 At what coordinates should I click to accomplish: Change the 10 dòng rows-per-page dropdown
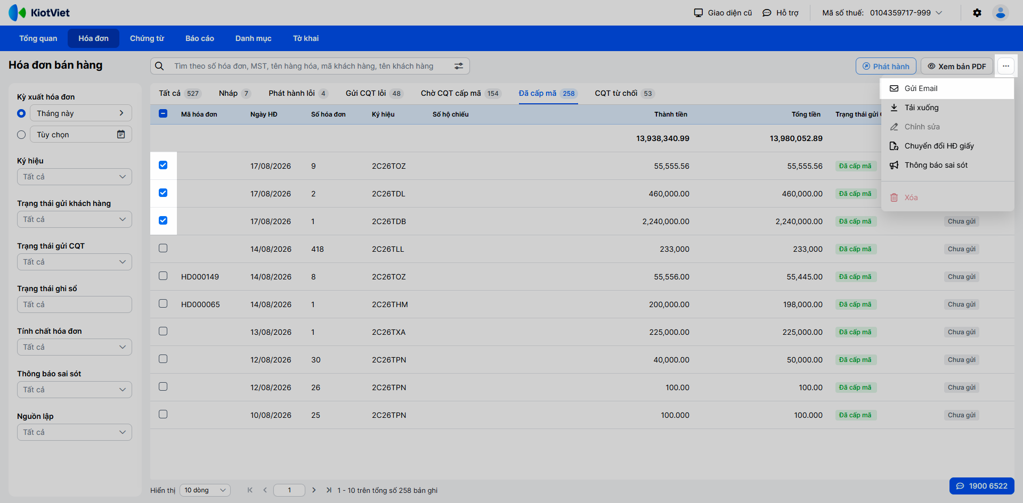pos(205,490)
